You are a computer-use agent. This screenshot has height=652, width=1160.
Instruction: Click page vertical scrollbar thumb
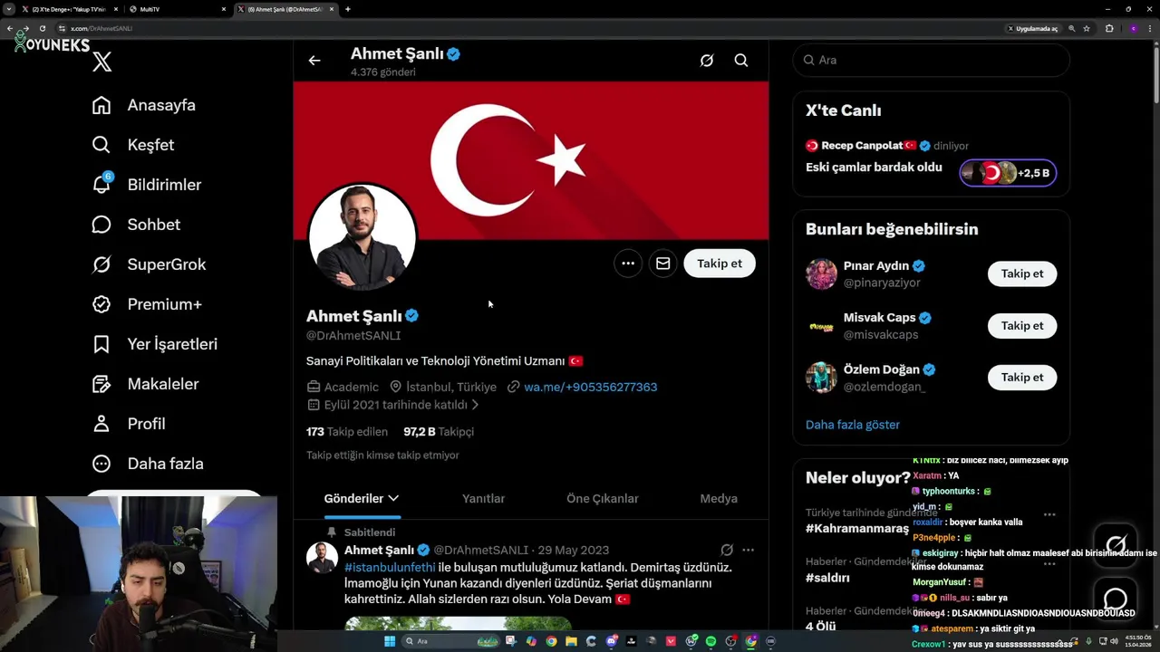(x=1155, y=75)
